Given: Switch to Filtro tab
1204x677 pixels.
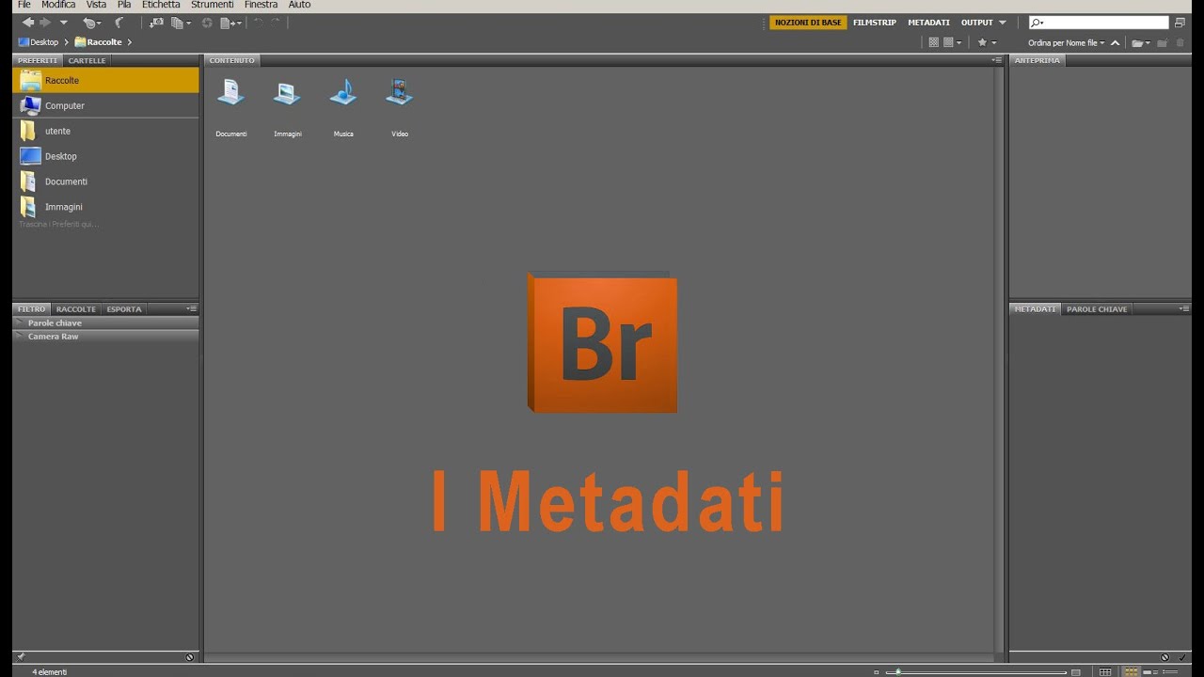Looking at the screenshot, I should tap(31, 308).
